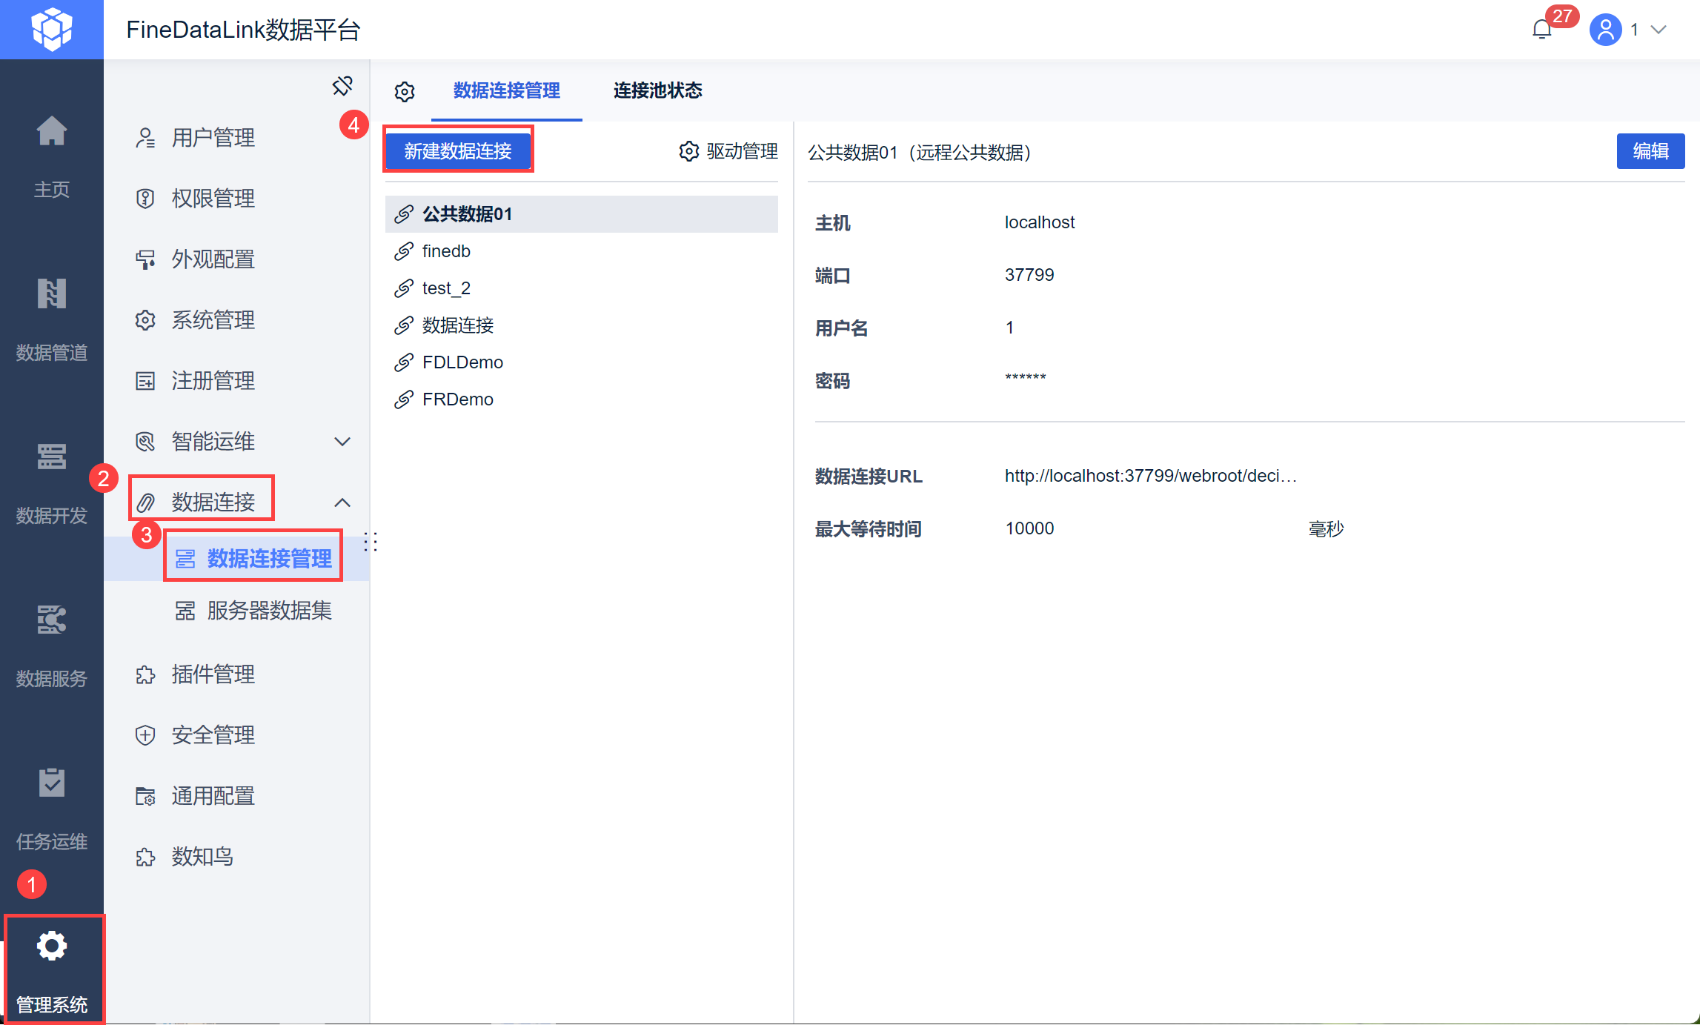Viewport: 1700px width, 1025px height.
Task: Open 服务器数据集 submenu item
Action: (x=269, y=611)
